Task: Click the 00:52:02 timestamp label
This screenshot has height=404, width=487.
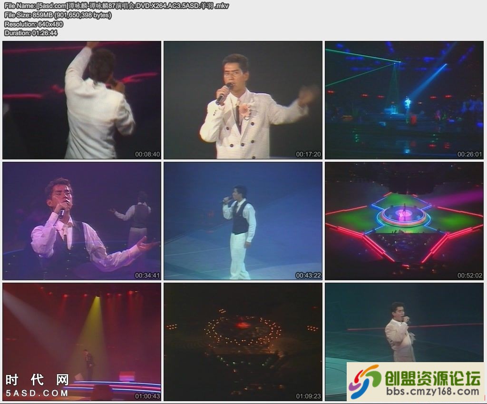Action: pos(469,276)
